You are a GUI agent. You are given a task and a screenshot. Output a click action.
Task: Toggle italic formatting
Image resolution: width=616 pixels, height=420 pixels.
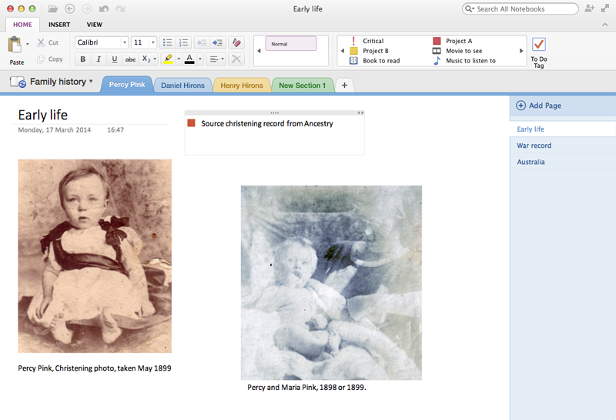[x=99, y=59]
